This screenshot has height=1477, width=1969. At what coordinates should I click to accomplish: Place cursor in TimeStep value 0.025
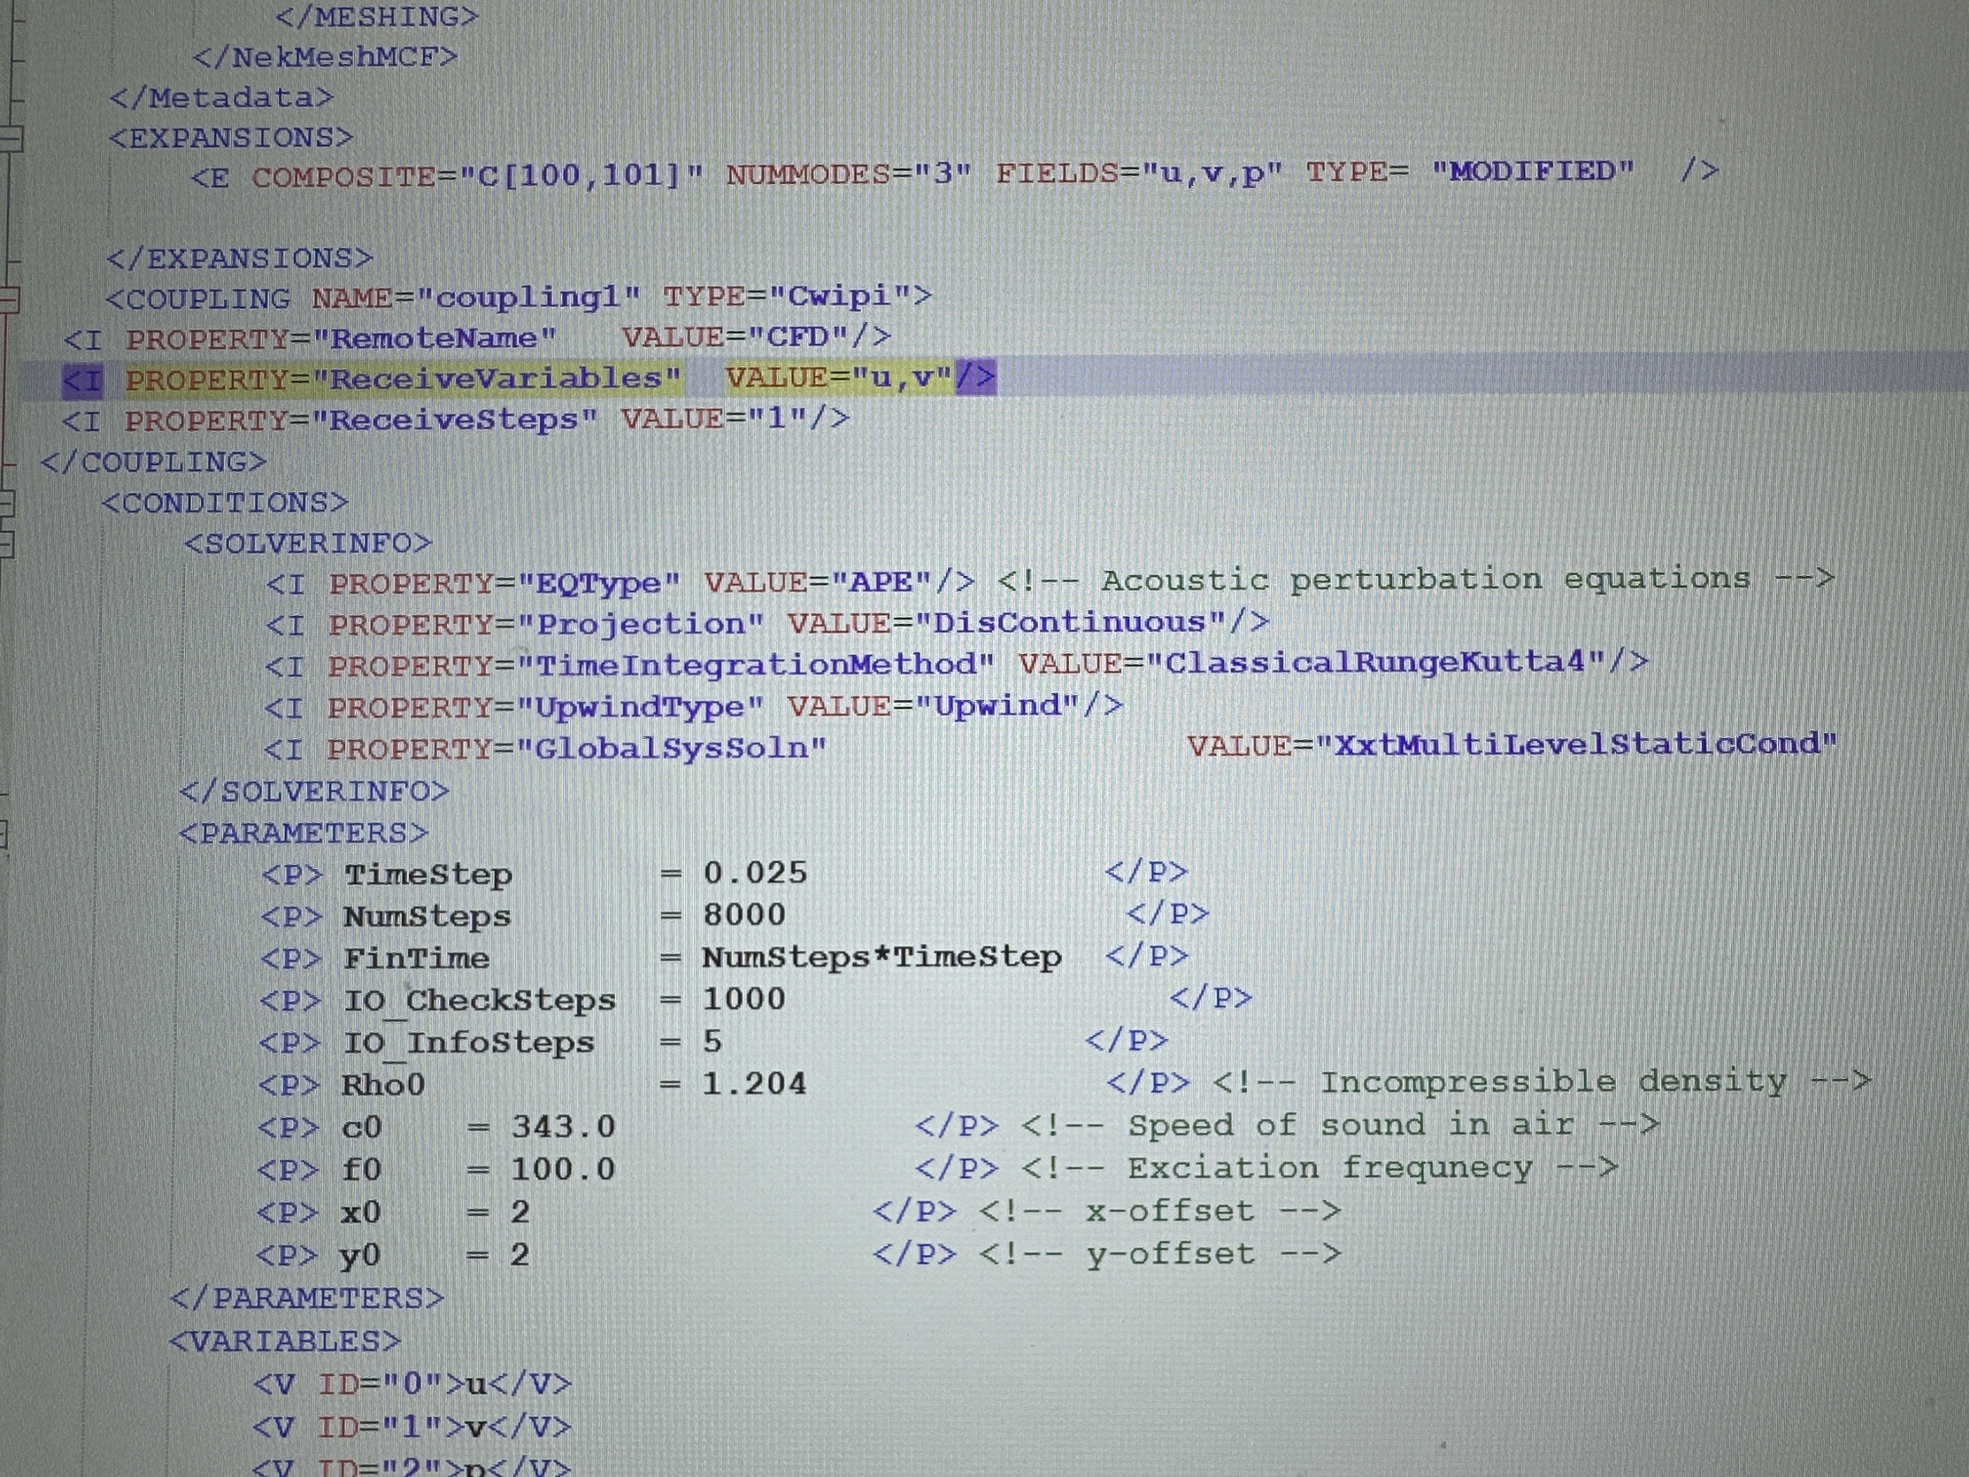pos(755,872)
